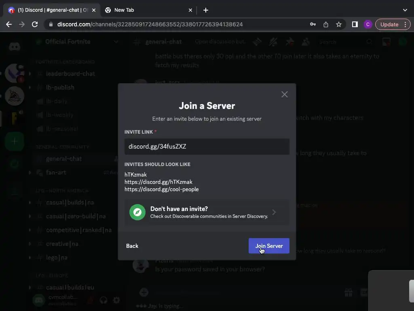Open the casual|zero-build|na channel
The image size is (414, 311).
[76, 216]
